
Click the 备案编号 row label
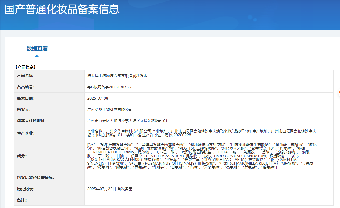(26, 87)
